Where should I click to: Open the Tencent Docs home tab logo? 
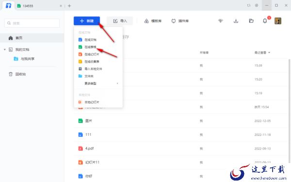click(8, 5)
